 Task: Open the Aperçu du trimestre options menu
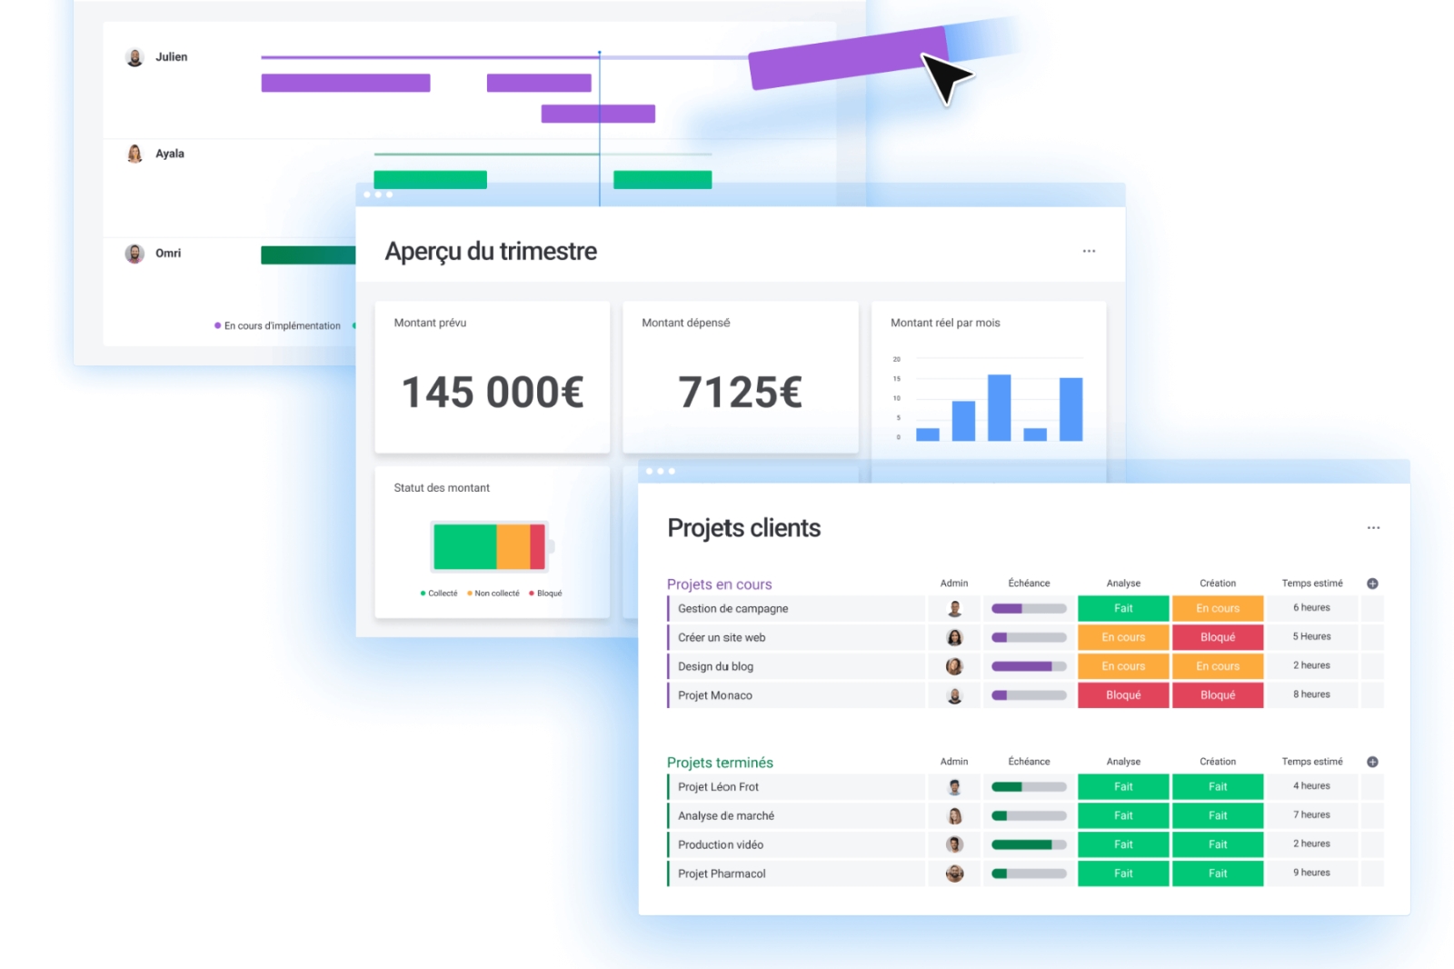pos(1088,251)
